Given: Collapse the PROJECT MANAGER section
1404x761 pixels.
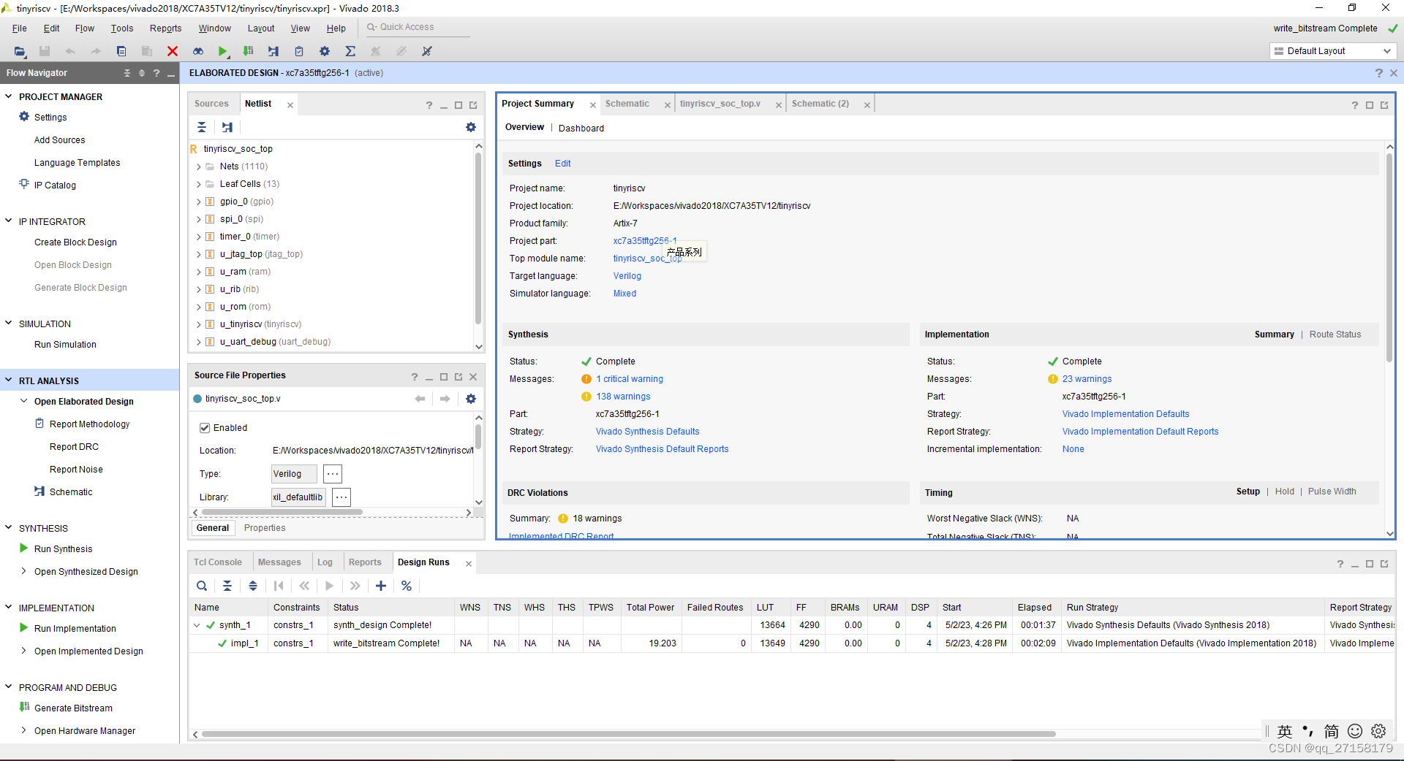Looking at the screenshot, I should point(9,96).
